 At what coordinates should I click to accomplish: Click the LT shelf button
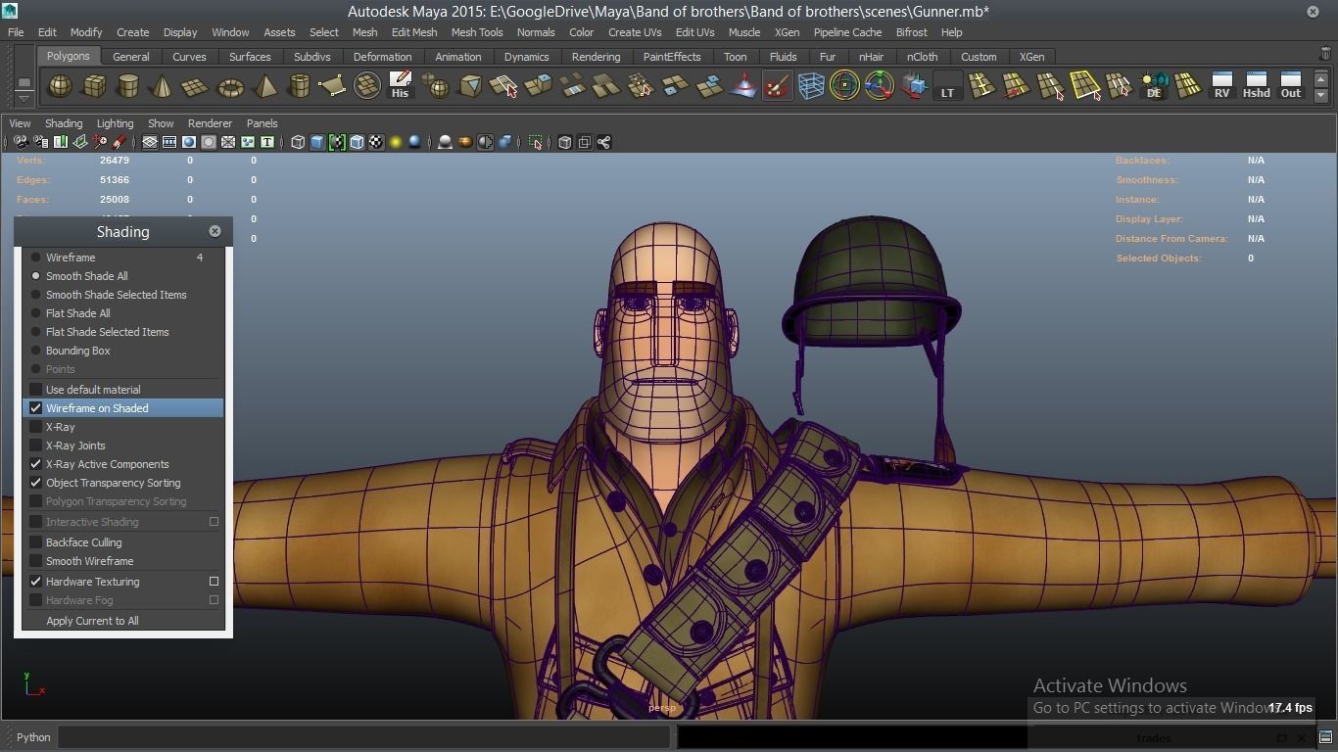(947, 86)
